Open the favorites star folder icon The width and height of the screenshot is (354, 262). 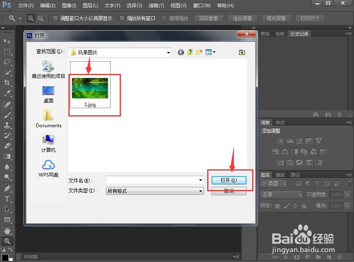pyautogui.click(x=242, y=52)
